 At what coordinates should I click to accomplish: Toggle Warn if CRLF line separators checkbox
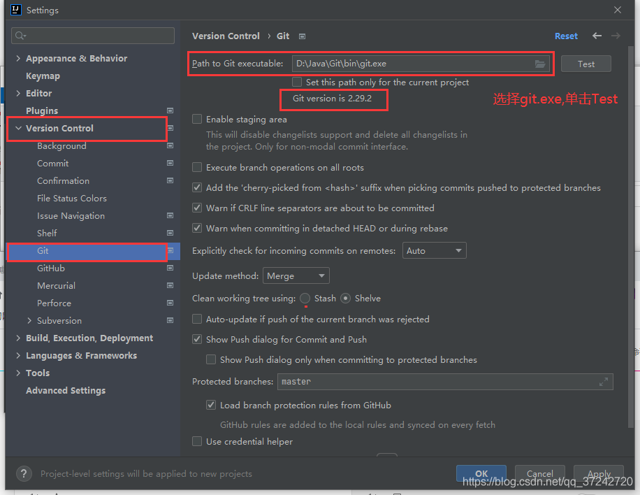pos(197,208)
